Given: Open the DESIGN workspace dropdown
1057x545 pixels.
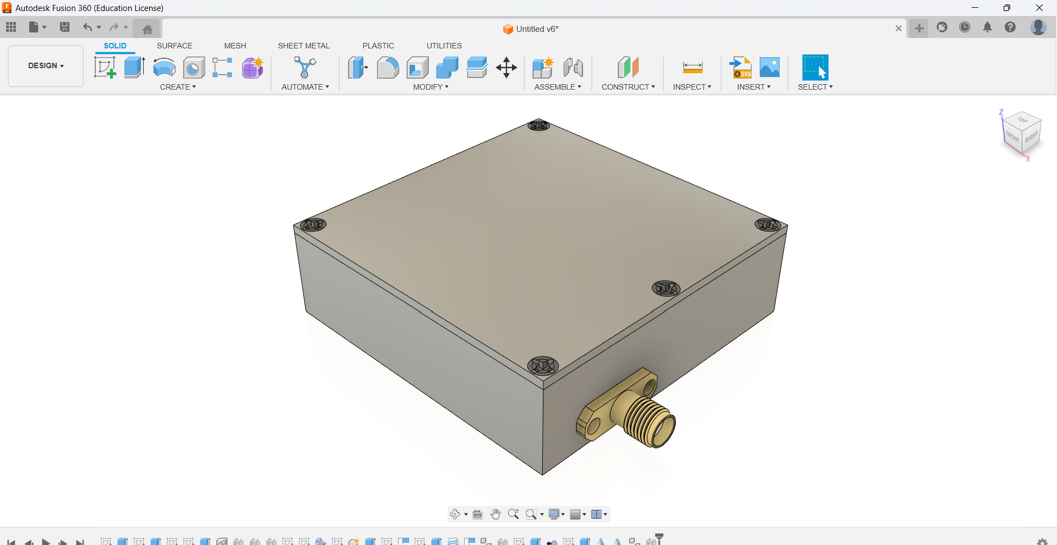Looking at the screenshot, I should 46,65.
